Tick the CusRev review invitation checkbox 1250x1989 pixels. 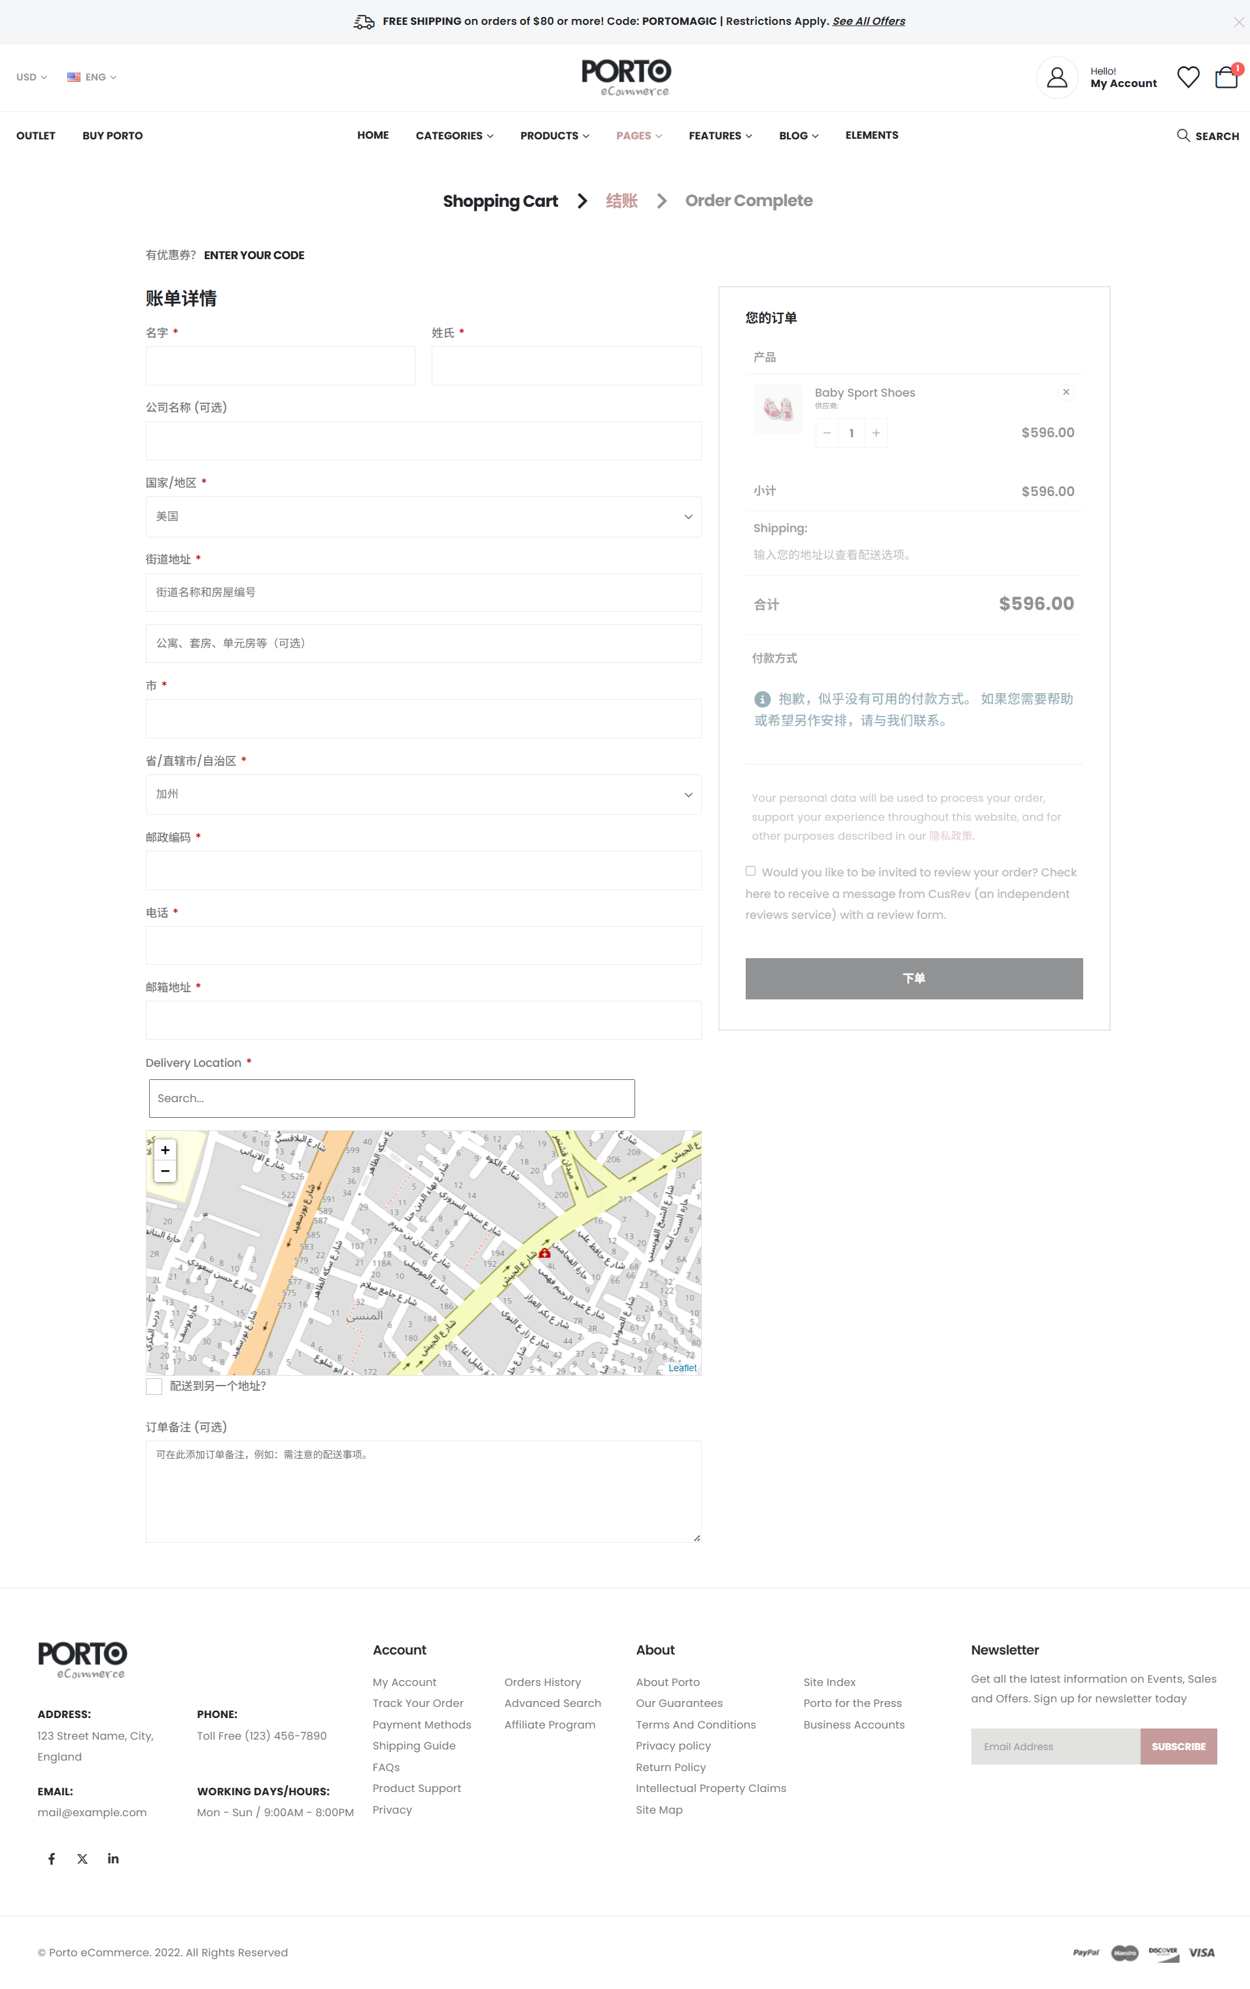tap(750, 870)
